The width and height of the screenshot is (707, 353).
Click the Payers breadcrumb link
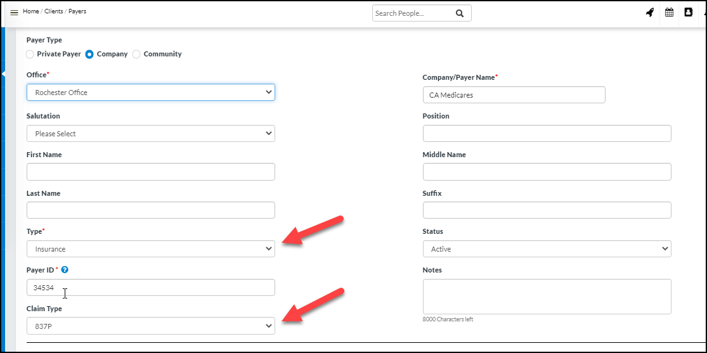tap(77, 11)
